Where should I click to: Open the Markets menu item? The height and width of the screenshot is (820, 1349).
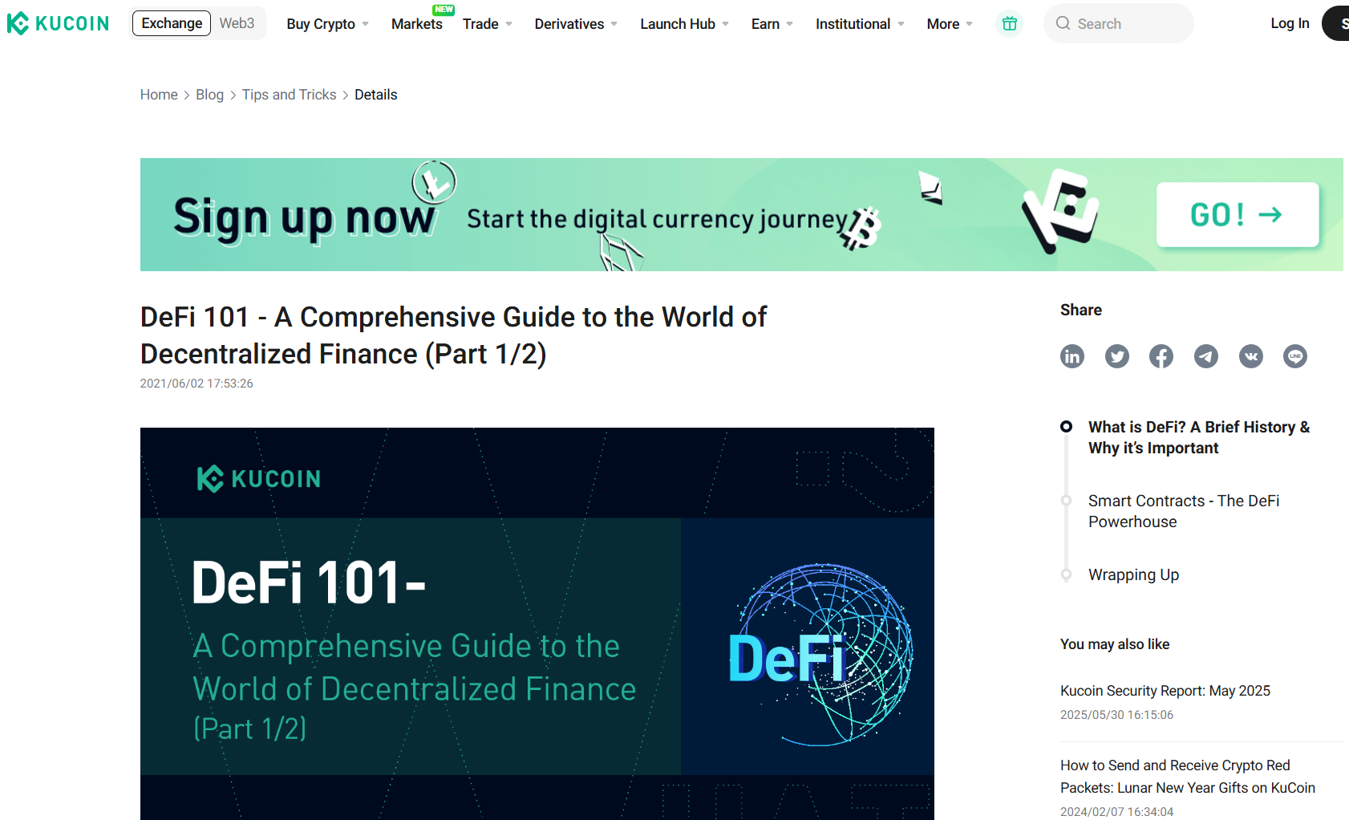(416, 24)
